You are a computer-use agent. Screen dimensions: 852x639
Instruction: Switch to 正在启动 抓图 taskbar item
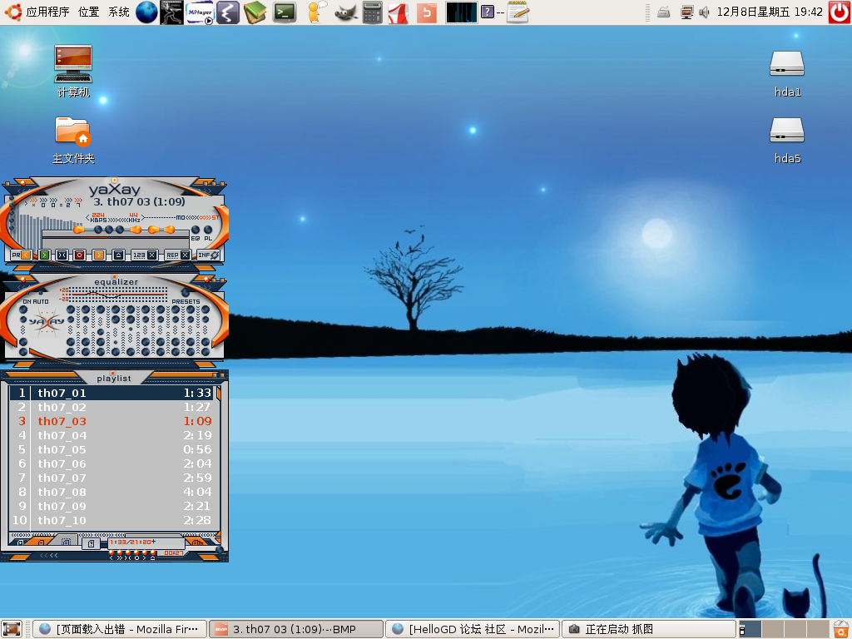[x=649, y=629]
